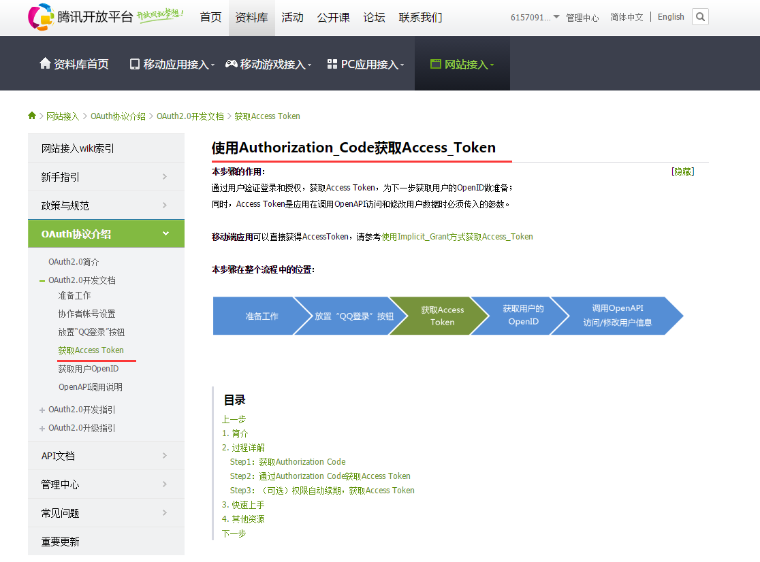Open the Implicit_Grant Access_Token link
760x562 pixels.
tap(457, 237)
